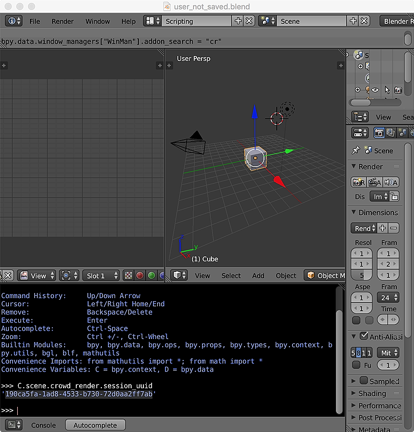Click the red X-axis manipulator arrow
The width and height of the screenshot is (414, 432).
point(280,182)
